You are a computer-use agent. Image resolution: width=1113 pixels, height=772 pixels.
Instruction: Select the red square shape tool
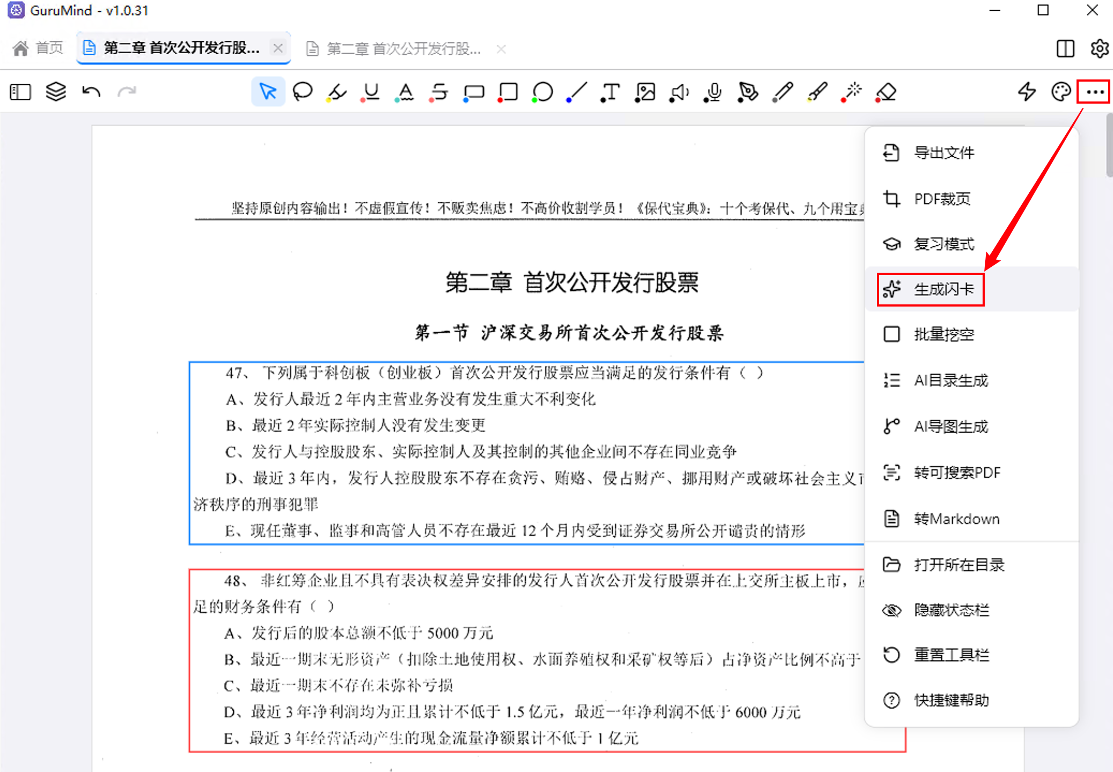508,92
